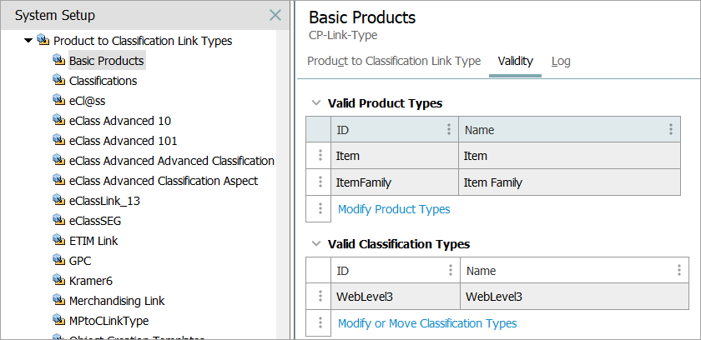The height and width of the screenshot is (340, 701).
Task: Select MPtoCLinkType in the tree
Action: 109,321
